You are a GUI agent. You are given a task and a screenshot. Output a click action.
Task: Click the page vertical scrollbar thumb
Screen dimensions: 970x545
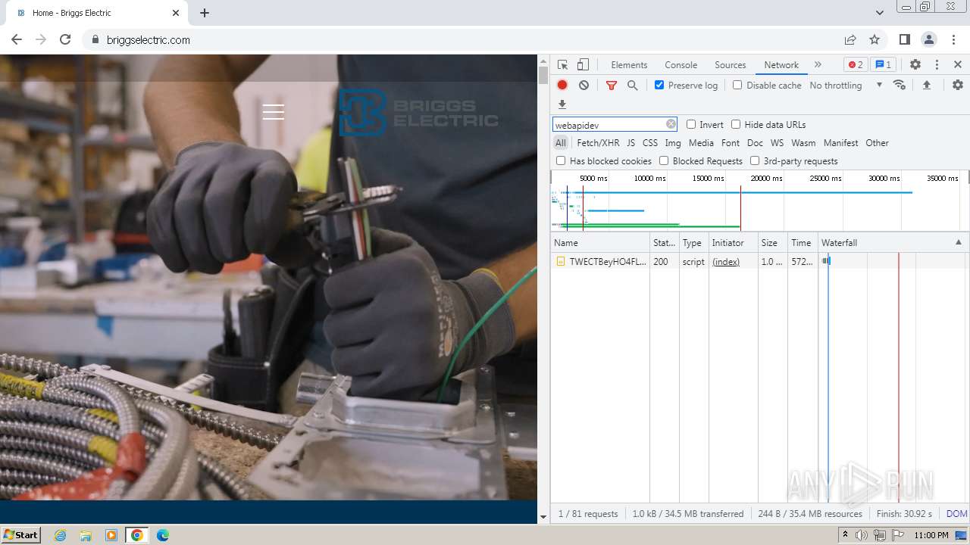tap(543, 76)
